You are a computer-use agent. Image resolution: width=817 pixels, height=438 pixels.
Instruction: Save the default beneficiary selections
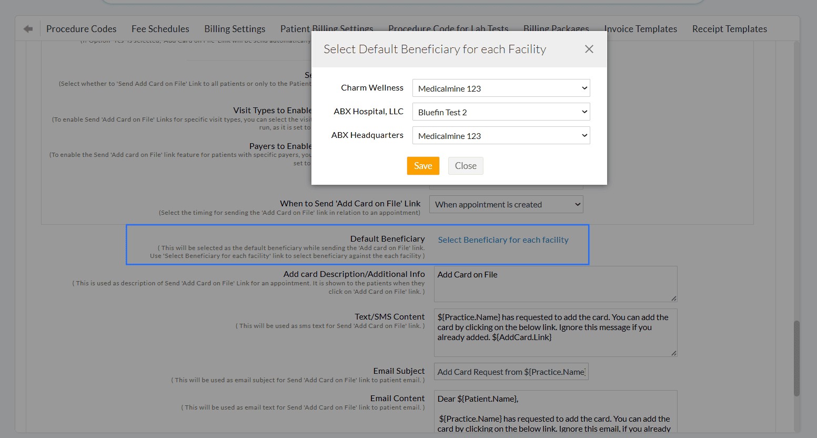point(423,166)
